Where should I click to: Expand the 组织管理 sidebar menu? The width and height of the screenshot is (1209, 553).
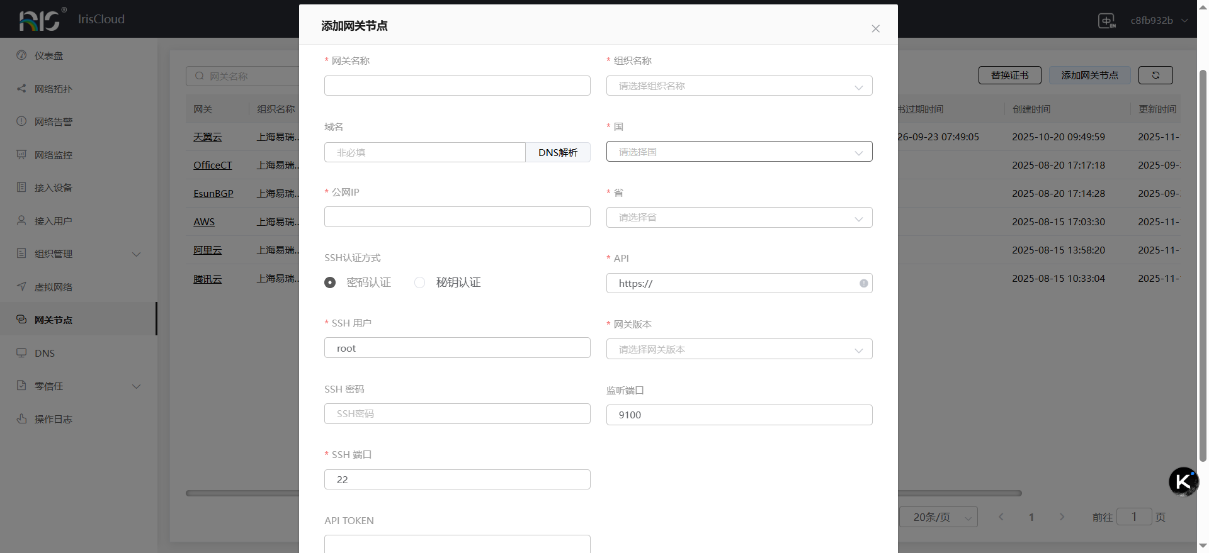79,254
